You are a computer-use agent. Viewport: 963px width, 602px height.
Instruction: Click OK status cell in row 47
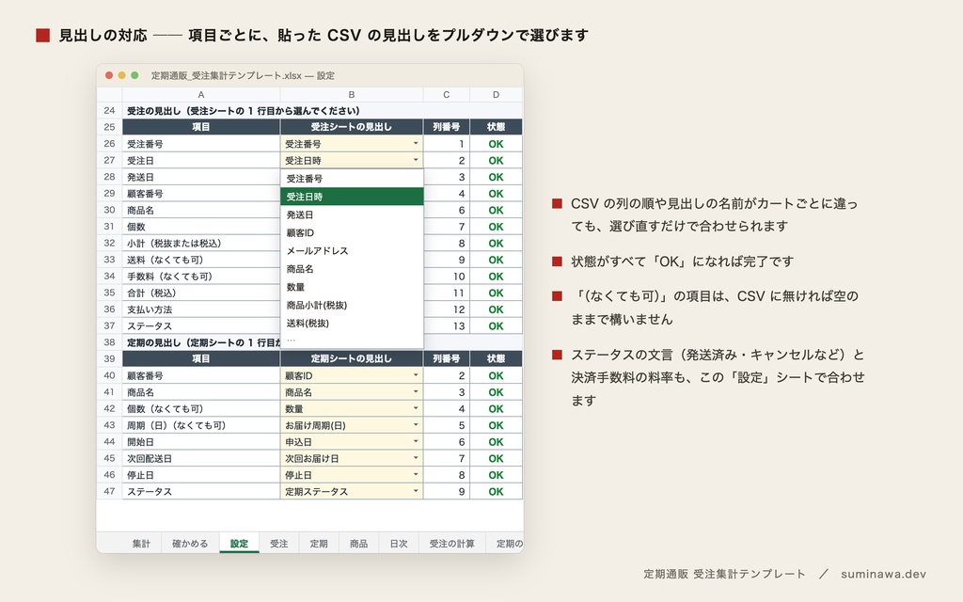(x=496, y=491)
